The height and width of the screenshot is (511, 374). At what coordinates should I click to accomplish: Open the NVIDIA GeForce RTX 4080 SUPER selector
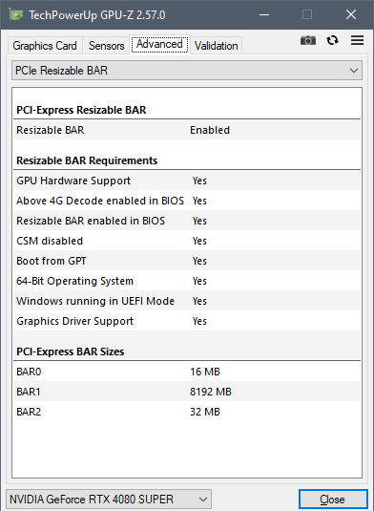click(109, 500)
